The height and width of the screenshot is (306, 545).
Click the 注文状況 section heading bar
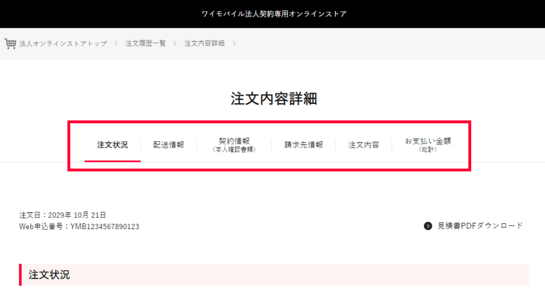coord(274,275)
